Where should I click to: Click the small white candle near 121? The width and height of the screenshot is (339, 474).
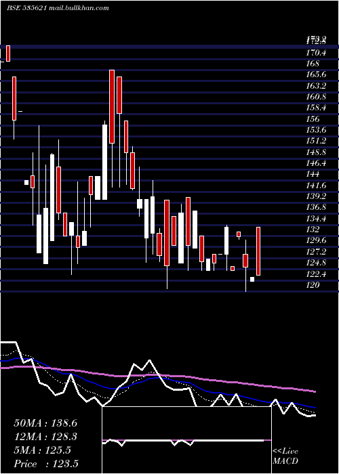tap(252, 279)
